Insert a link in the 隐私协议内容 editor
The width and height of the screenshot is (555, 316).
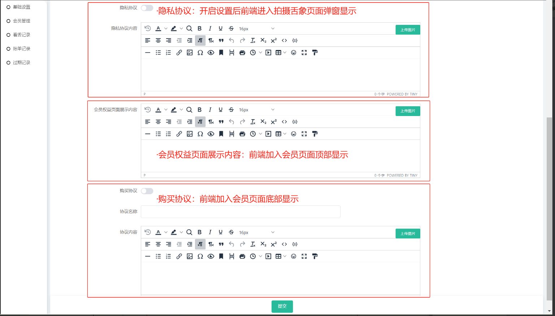pos(179,53)
